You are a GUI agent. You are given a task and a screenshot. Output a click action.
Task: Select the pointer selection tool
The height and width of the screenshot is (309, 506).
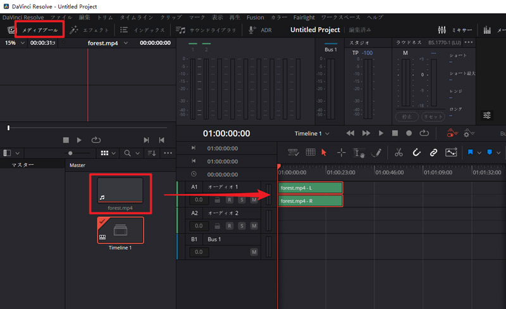[x=324, y=152]
